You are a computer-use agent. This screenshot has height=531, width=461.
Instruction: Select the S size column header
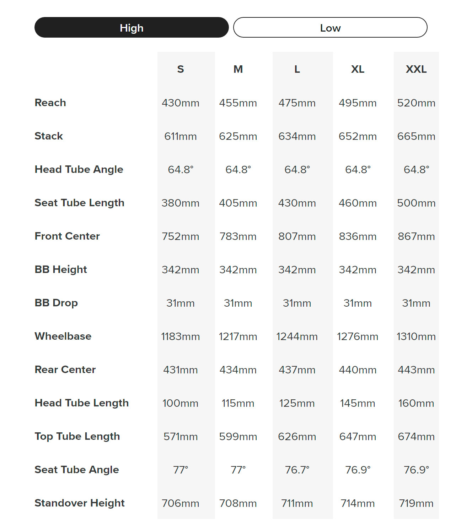[x=181, y=69]
